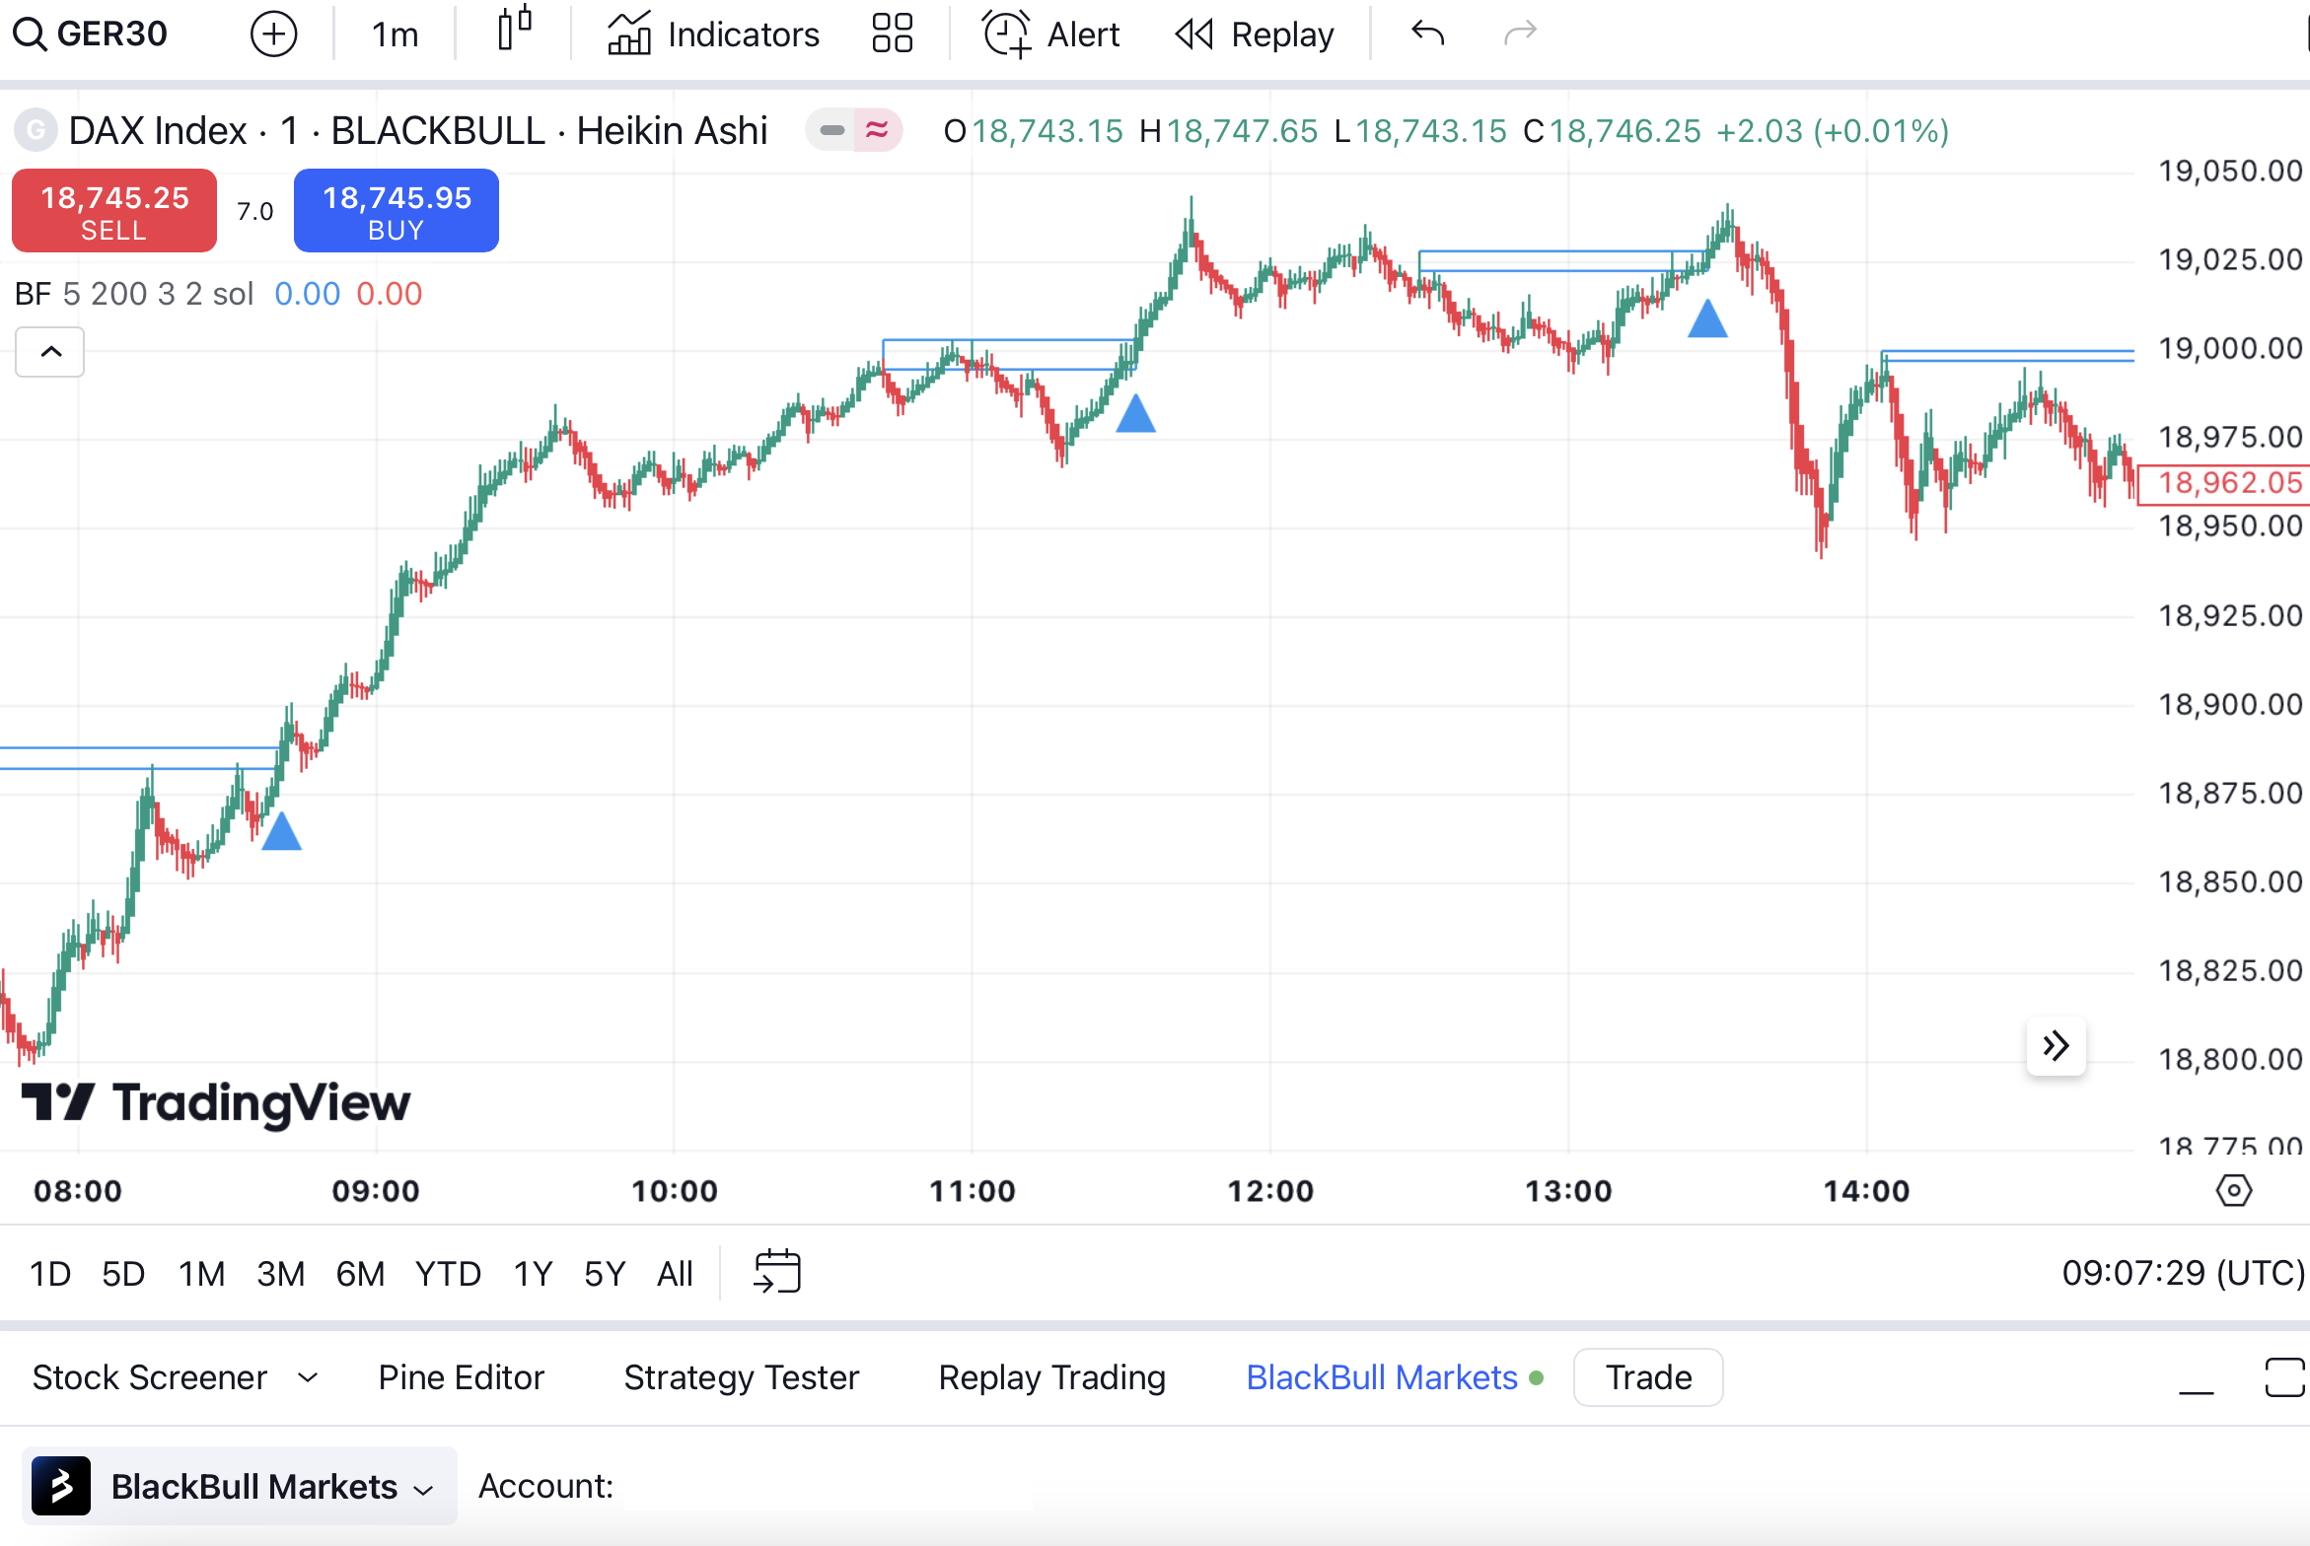Click blue triangle marker near 13:30
Image resolution: width=2310 pixels, height=1546 pixels.
[x=1707, y=318]
